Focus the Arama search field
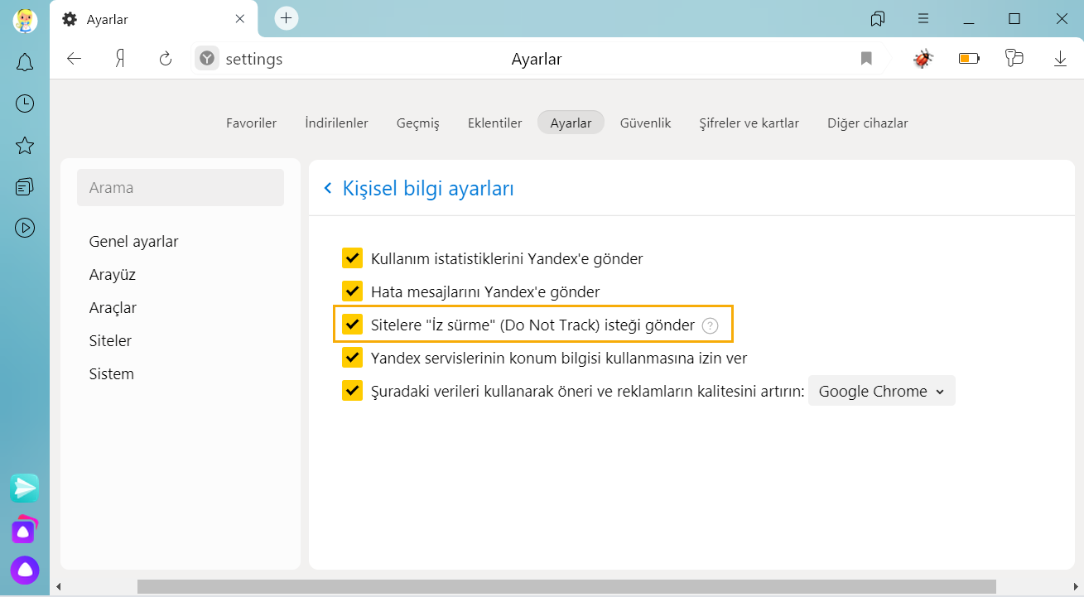The image size is (1084, 597). pyautogui.click(x=181, y=188)
